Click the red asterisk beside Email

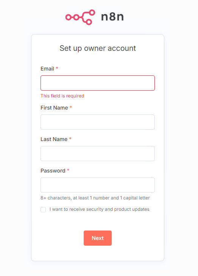point(57,68)
